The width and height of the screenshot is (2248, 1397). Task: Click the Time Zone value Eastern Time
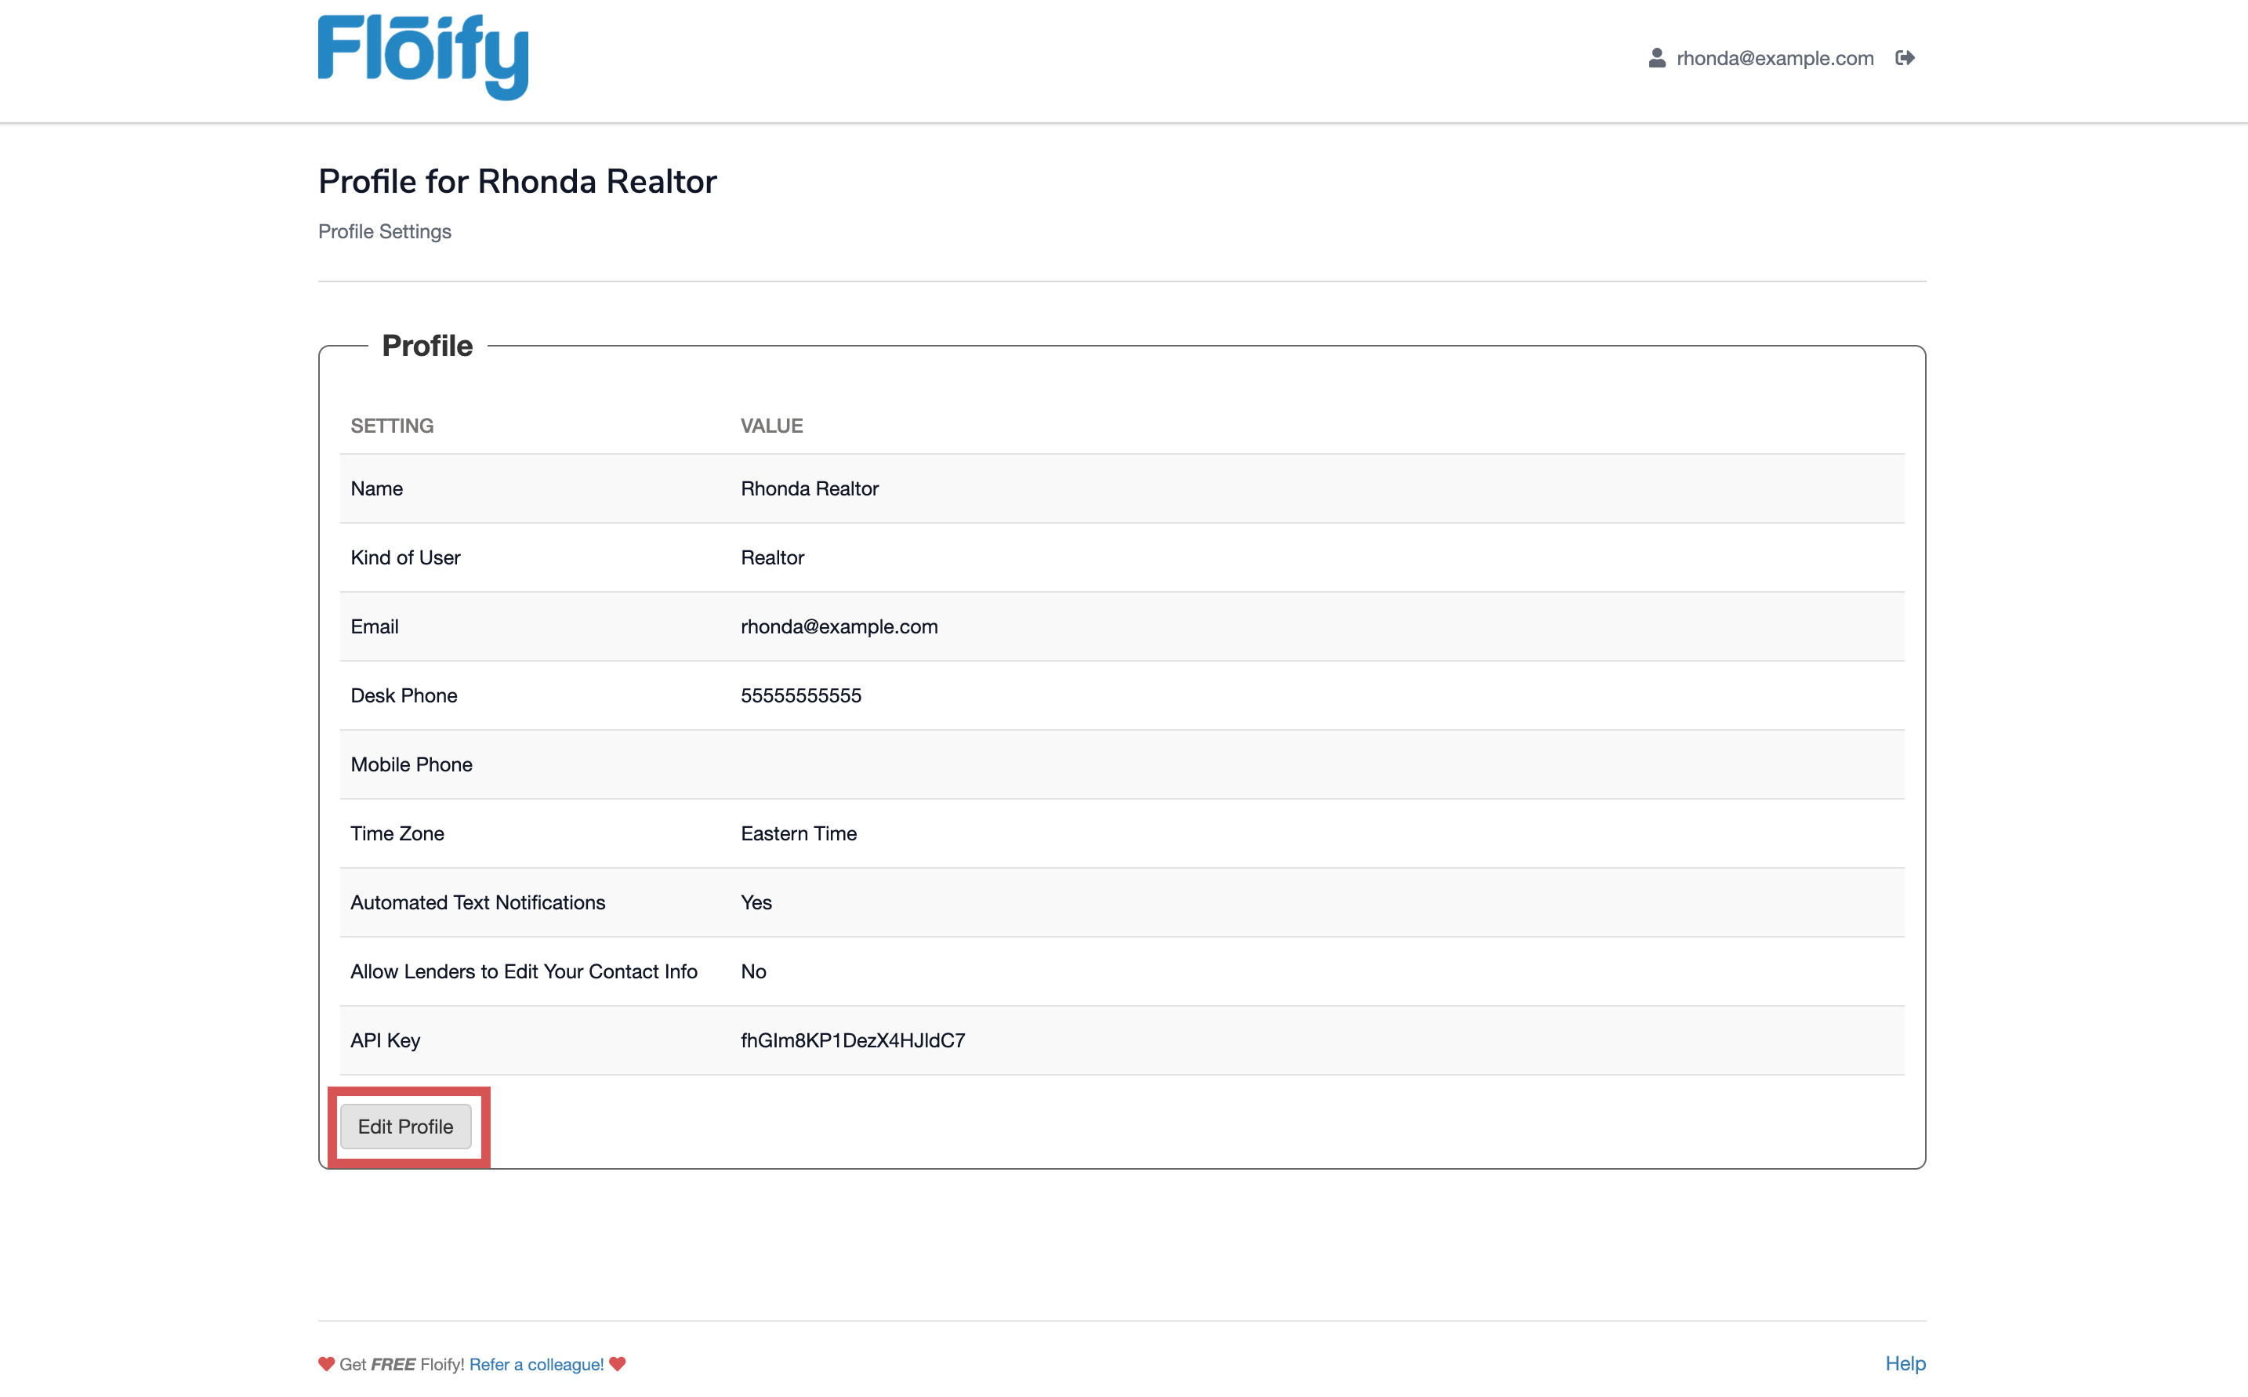(798, 833)
